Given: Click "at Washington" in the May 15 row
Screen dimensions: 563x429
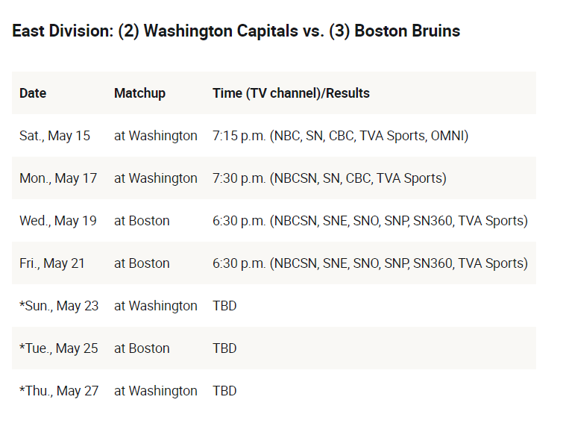Looking at the screenshot, I should click(x=156, y=136).
